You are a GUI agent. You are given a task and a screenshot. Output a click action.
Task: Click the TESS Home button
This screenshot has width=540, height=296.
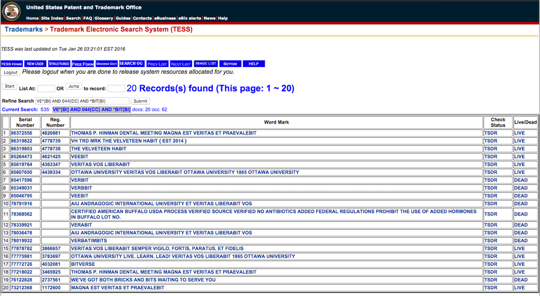(x=12, y=64)
